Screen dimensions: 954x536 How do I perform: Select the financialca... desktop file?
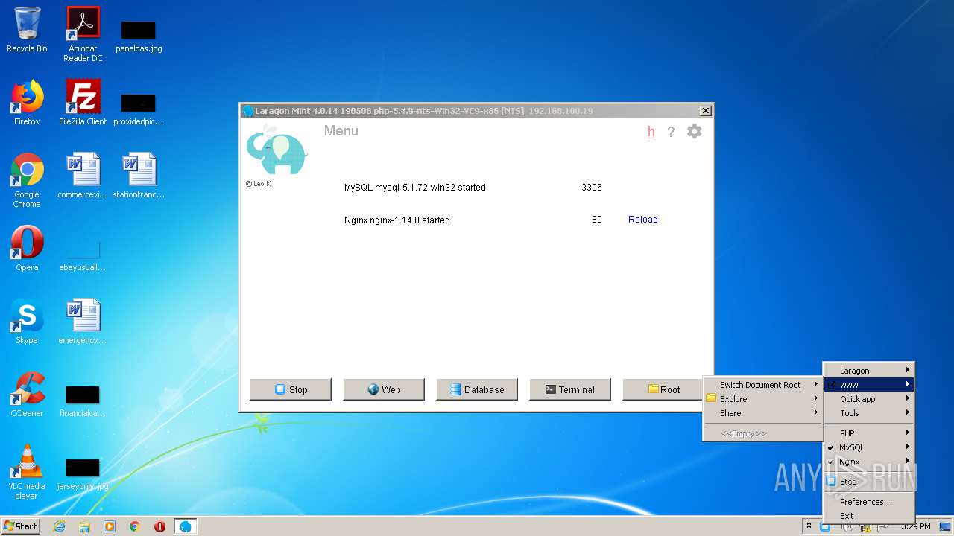(x=83, y=401)
